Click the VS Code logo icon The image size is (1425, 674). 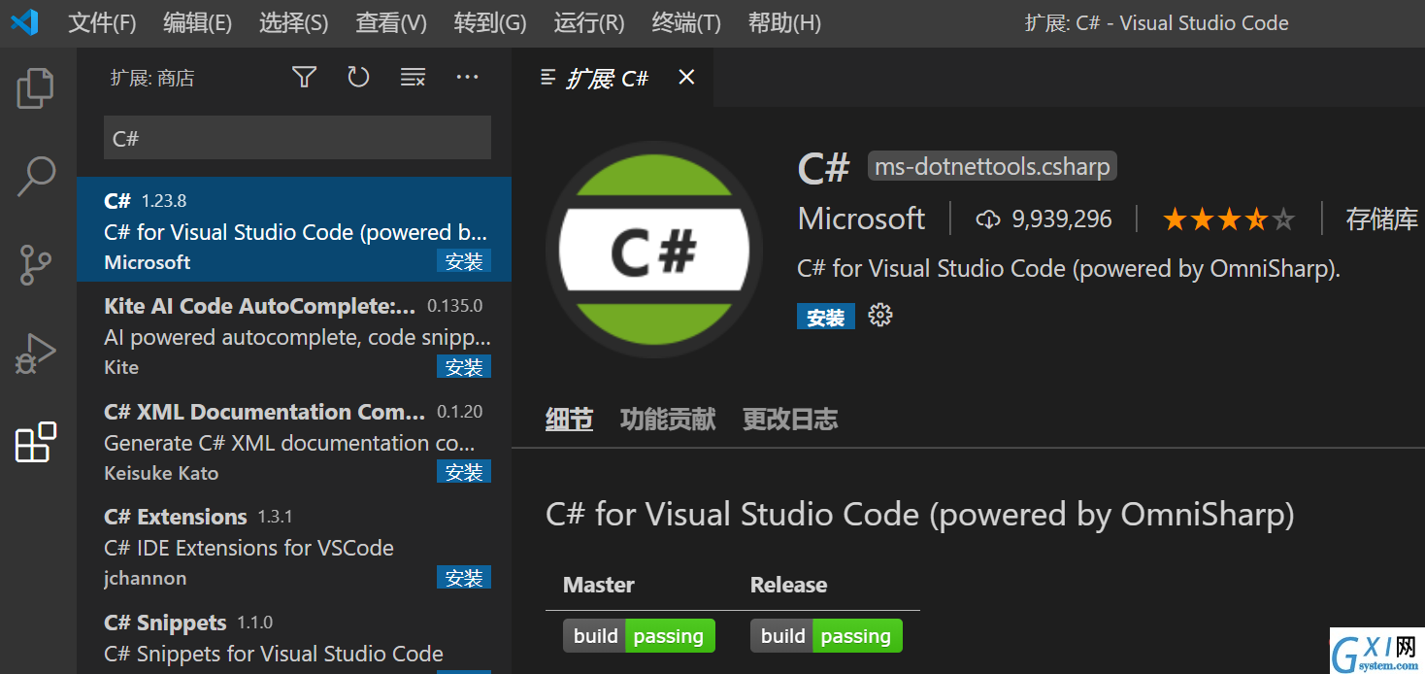(x=24, y=22)
